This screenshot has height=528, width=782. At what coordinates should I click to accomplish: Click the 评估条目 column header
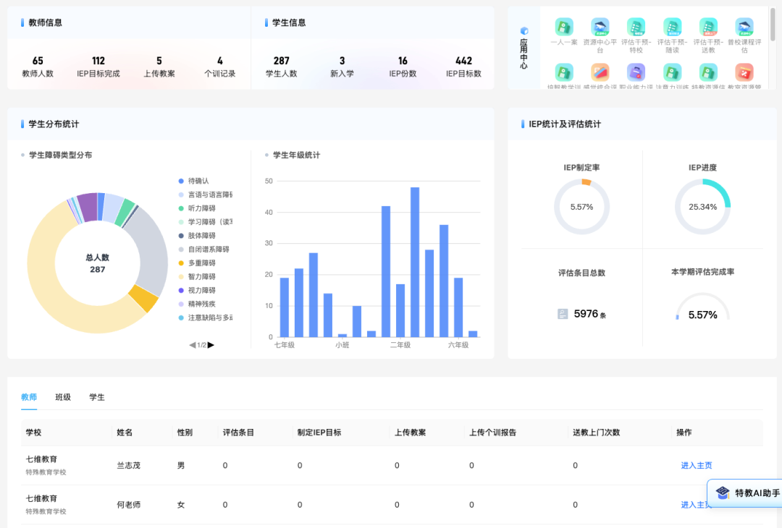(238, 433)
